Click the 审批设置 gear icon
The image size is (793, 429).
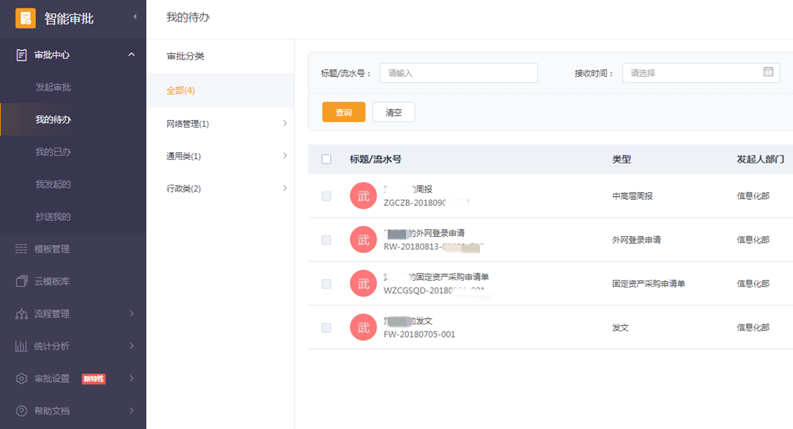[22, 378]
